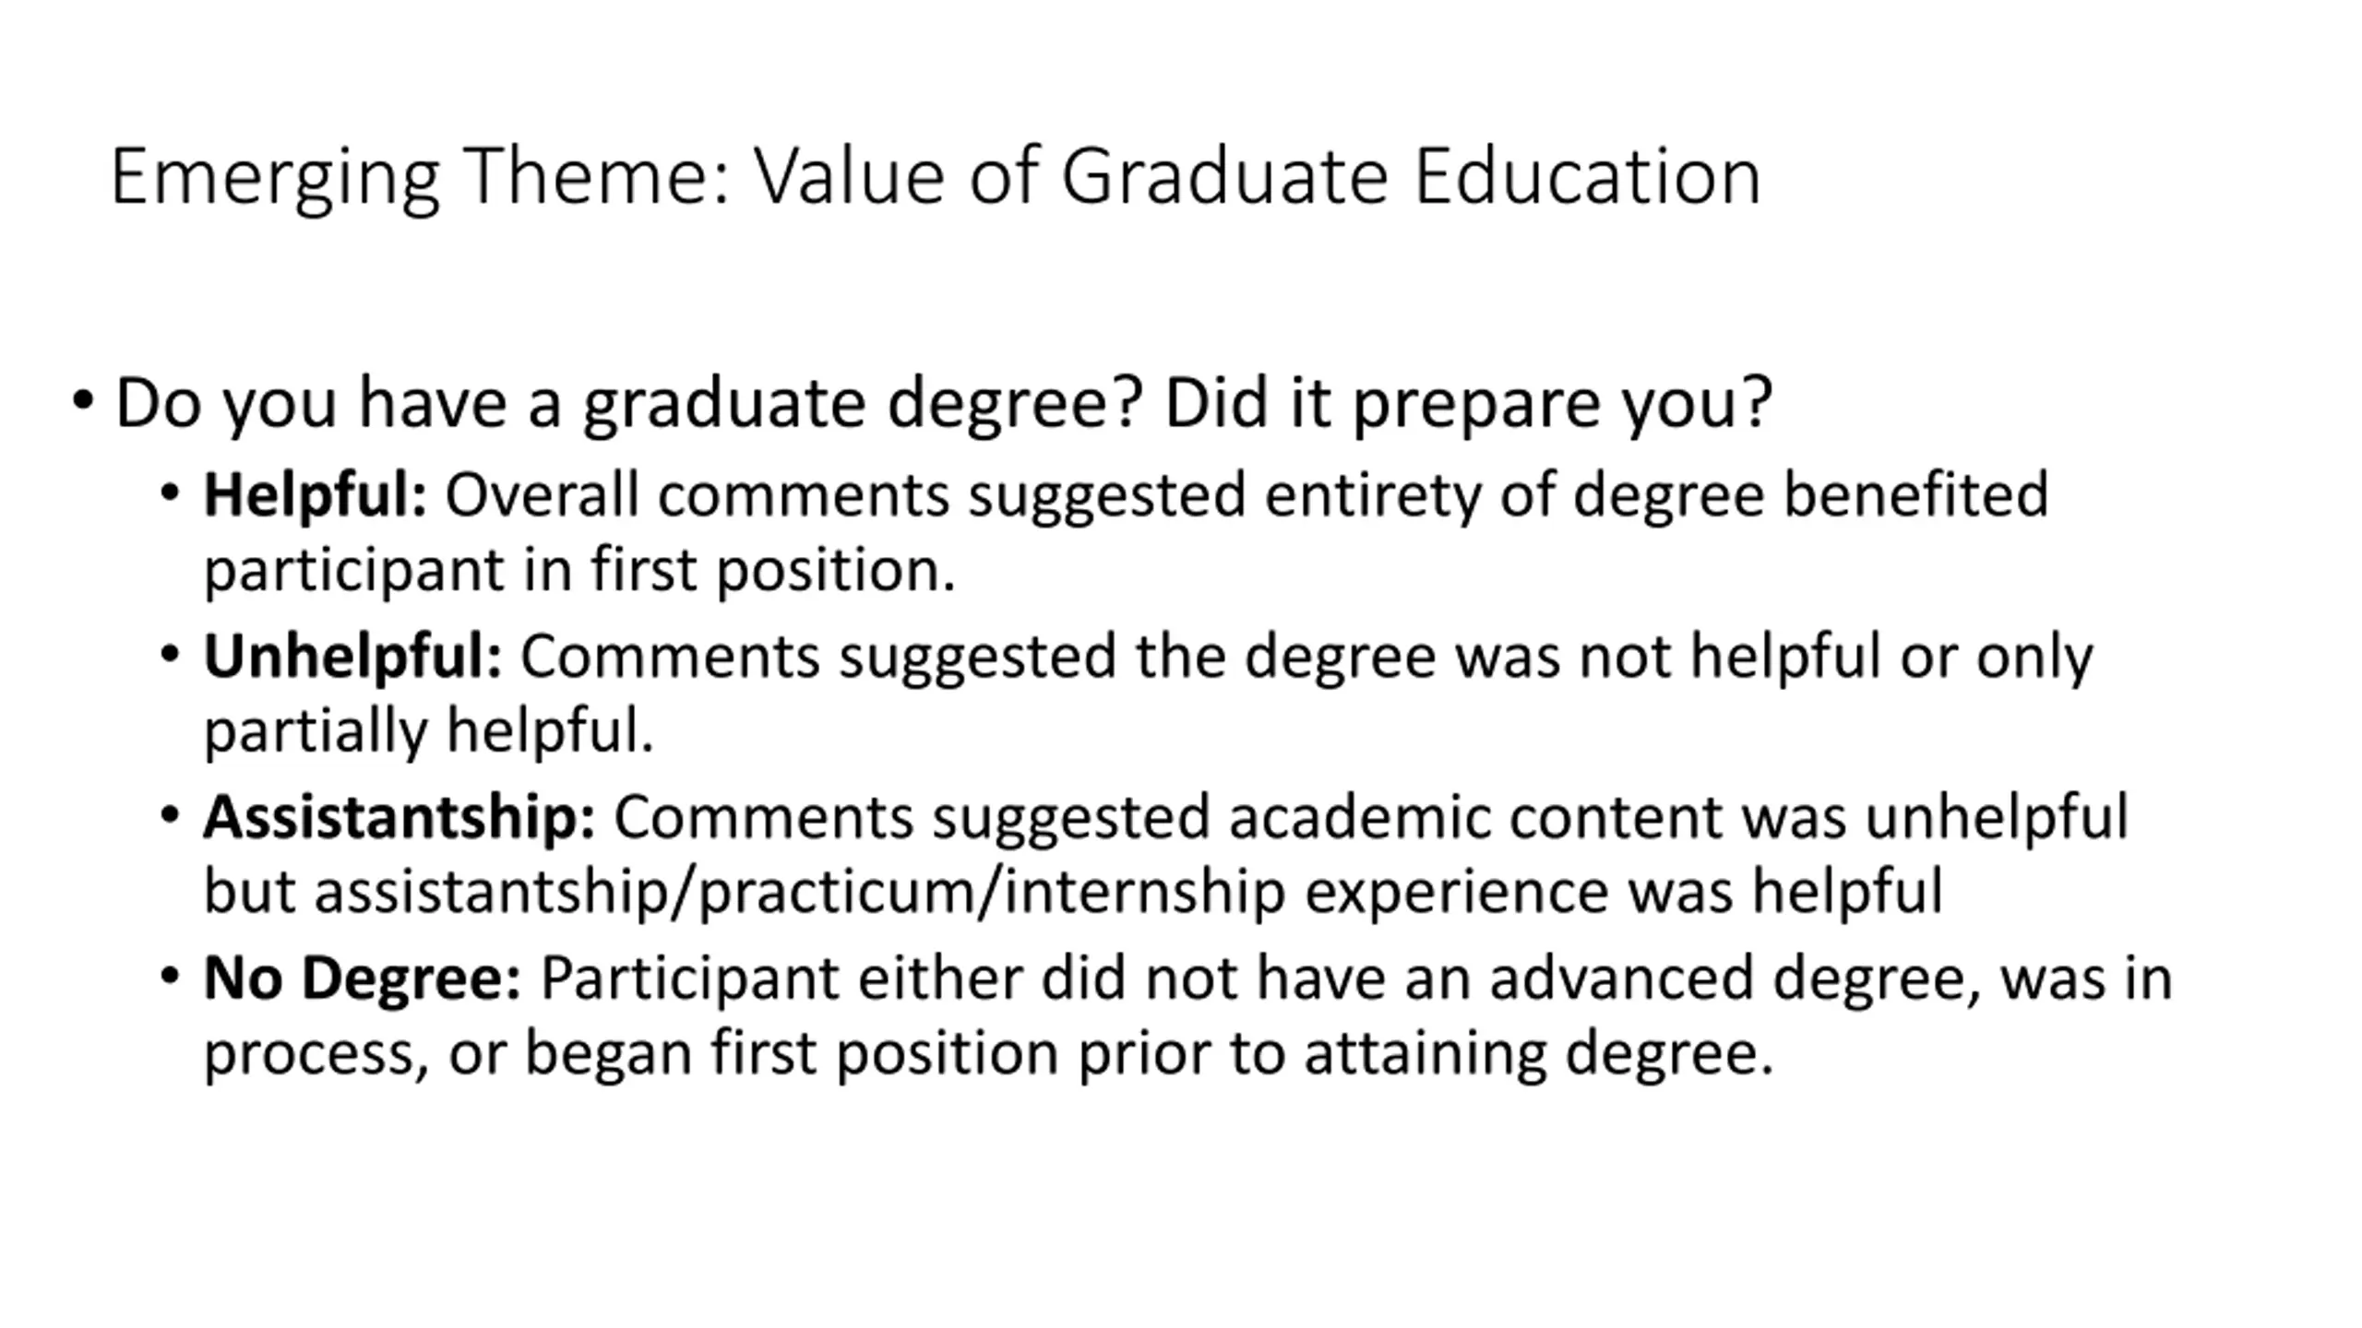
Task: Select the bold 'Unhelpful:' label
Action: pos(352,657)
